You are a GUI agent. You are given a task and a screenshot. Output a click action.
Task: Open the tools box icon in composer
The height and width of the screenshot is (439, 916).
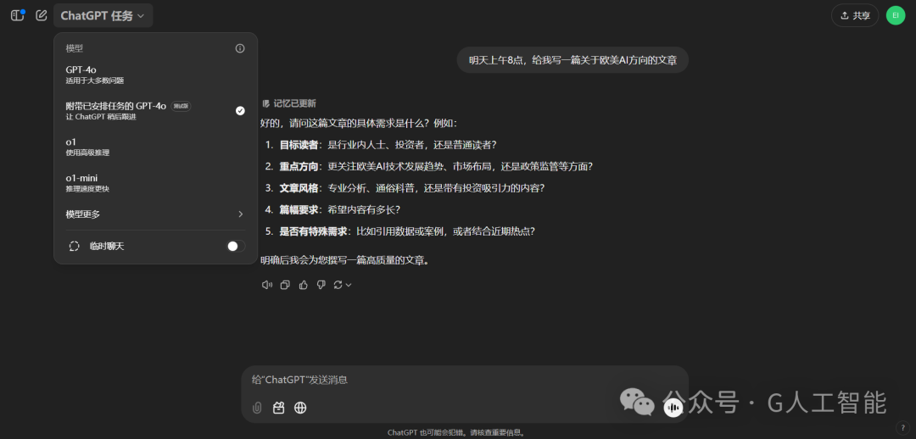(x=278, y=408)
